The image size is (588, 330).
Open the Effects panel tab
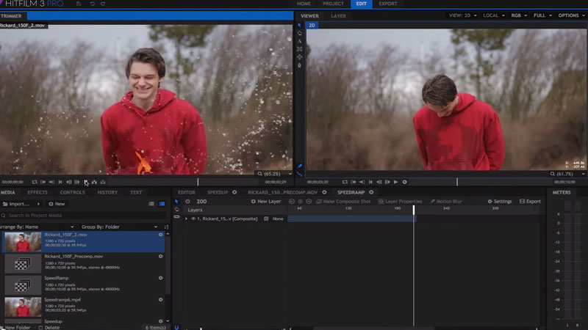(x=37, y=192)
